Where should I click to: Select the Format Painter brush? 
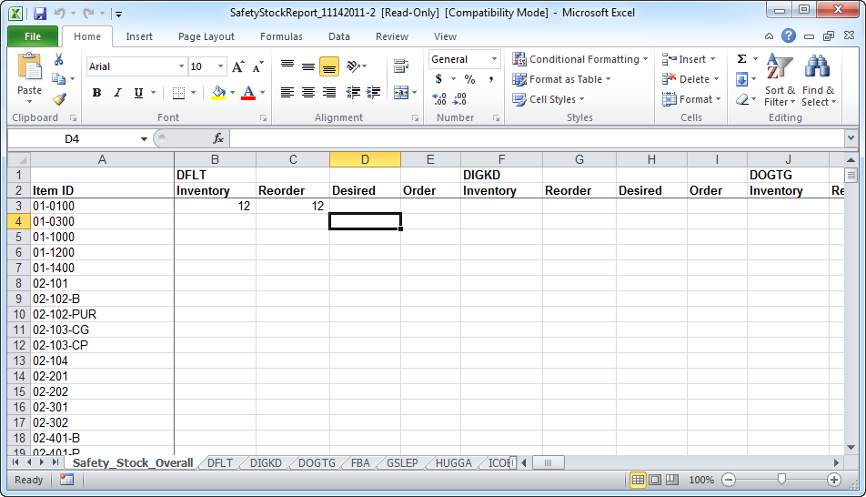coord(59,99)
